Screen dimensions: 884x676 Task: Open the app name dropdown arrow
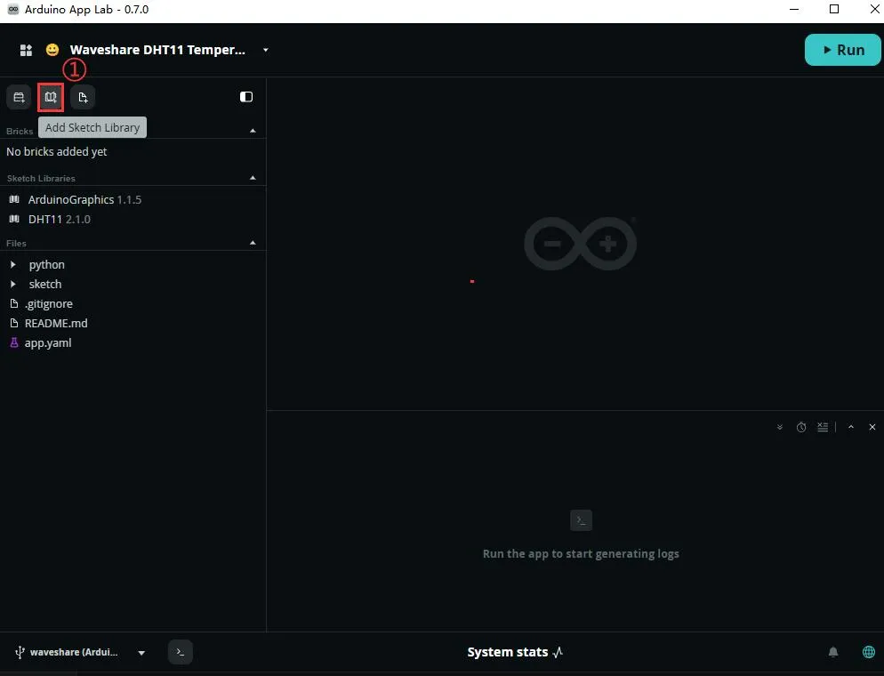coord(266,50)
